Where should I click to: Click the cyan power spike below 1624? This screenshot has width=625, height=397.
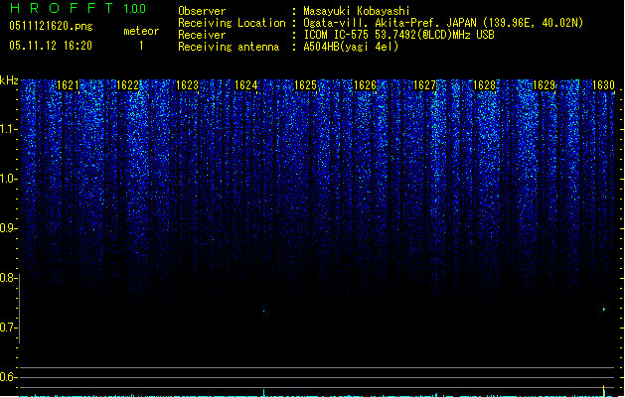point(263,393)
